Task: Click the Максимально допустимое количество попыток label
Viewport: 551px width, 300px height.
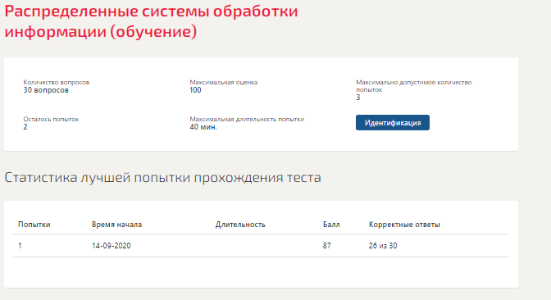Action: 413,86
